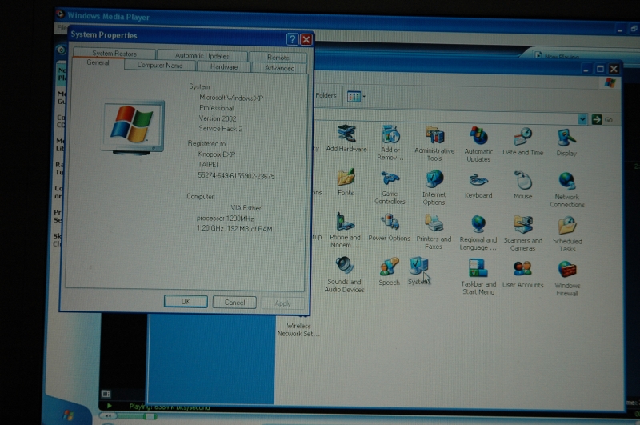Open Scheduled Tasks icon

567,234
